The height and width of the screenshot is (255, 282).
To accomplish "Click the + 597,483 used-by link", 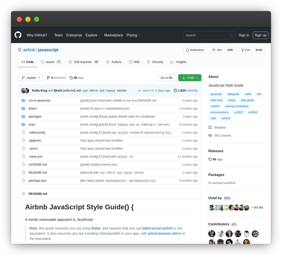I will click(257, 207).
